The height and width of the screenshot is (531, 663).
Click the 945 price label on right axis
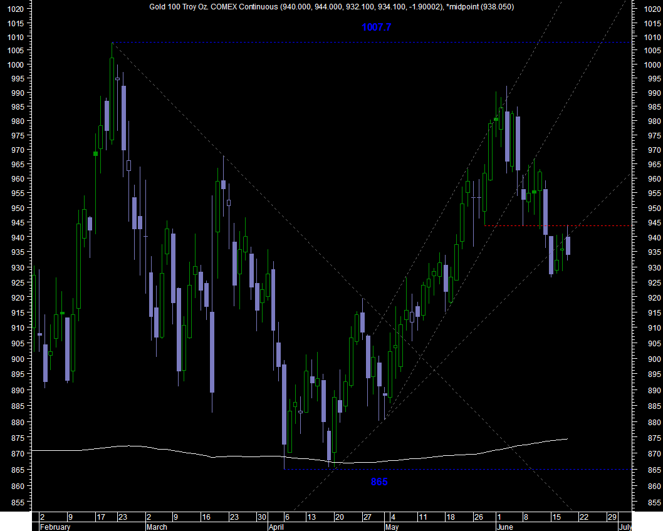[x=654, y=223]
